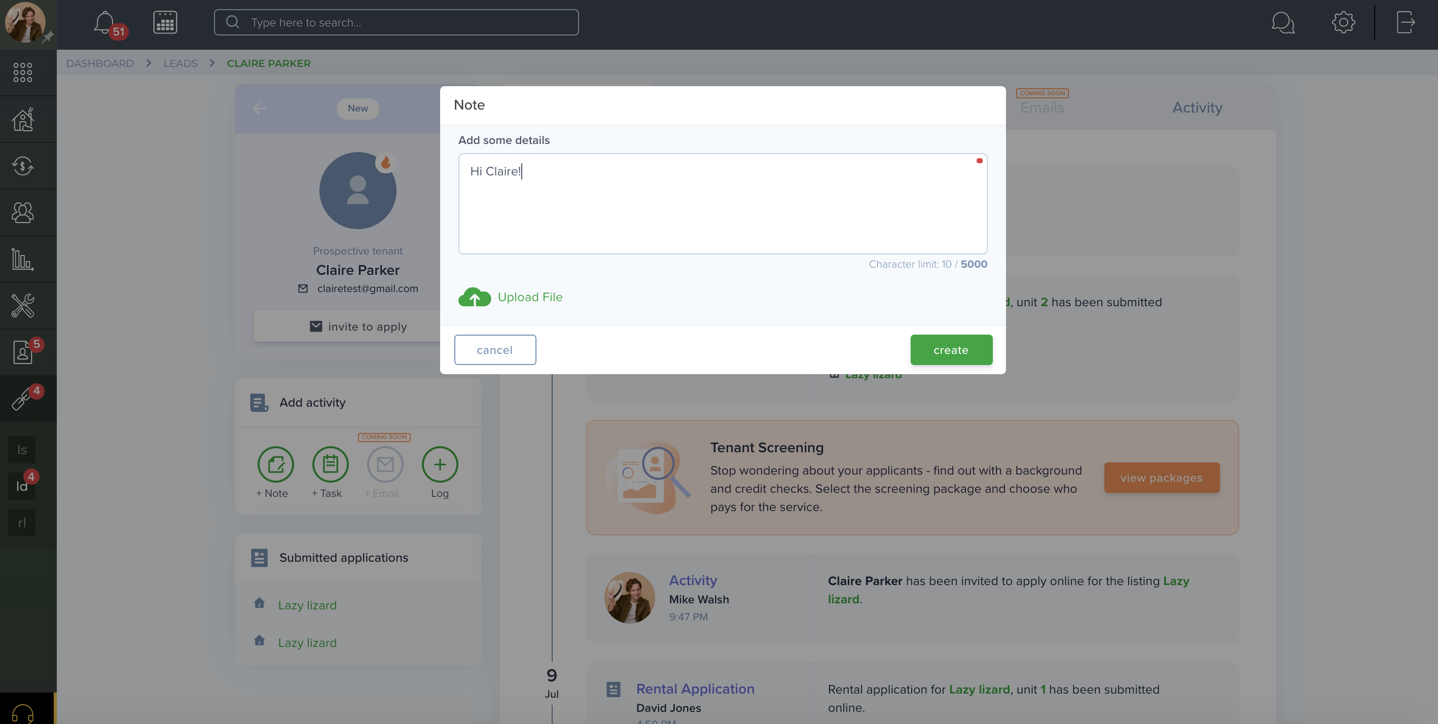Click the Upload File link text
The width and height of the screenshot is (1438, 724).
[530, 297]
